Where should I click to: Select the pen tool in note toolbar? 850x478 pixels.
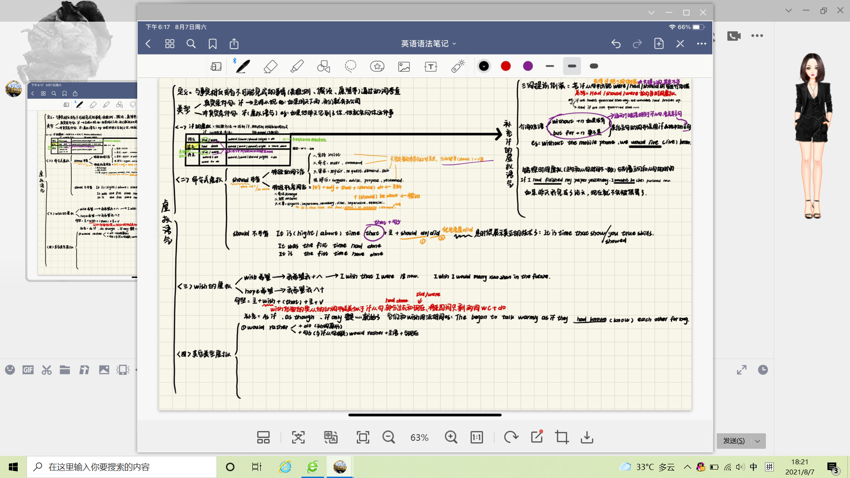(x=243, y=66)
